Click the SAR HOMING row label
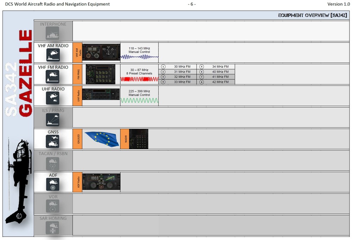The width and height of the screenshot is (352, 240). coord(53,218)
